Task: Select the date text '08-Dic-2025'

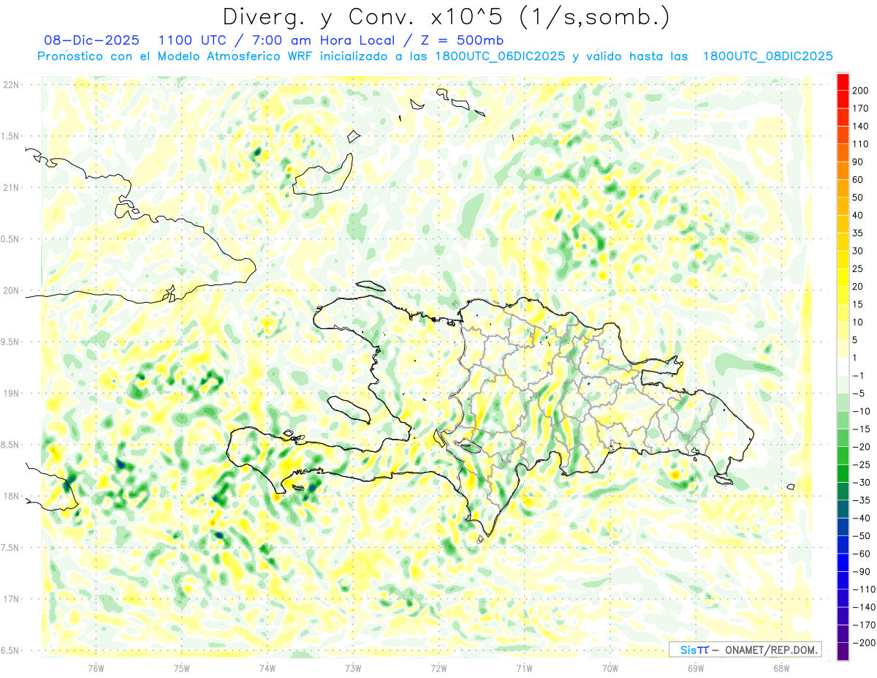Action: (91, 40)
